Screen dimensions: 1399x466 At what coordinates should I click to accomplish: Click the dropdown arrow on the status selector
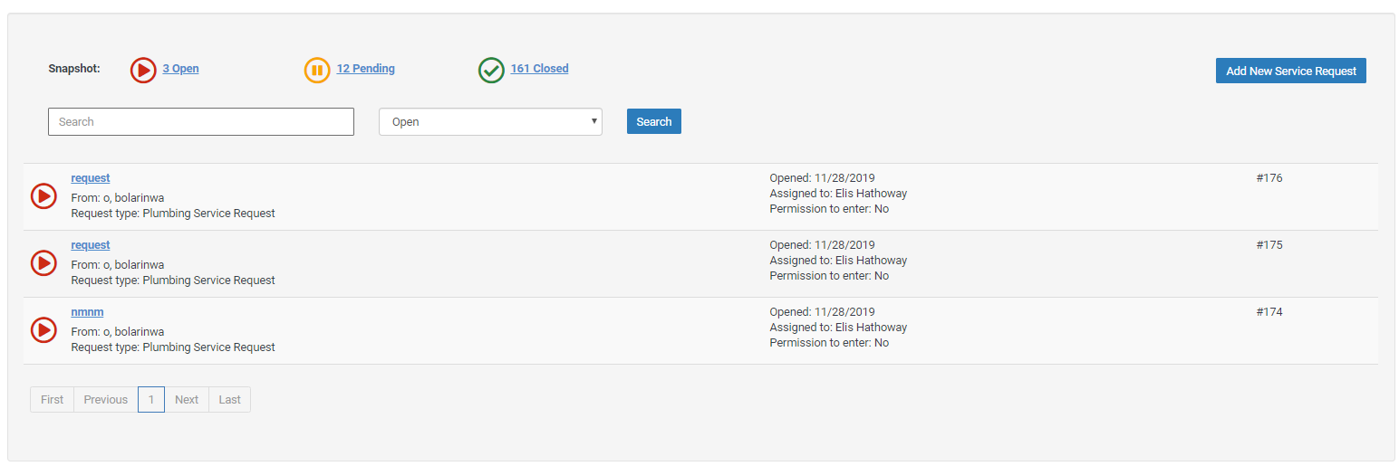[x=594, y=120]
